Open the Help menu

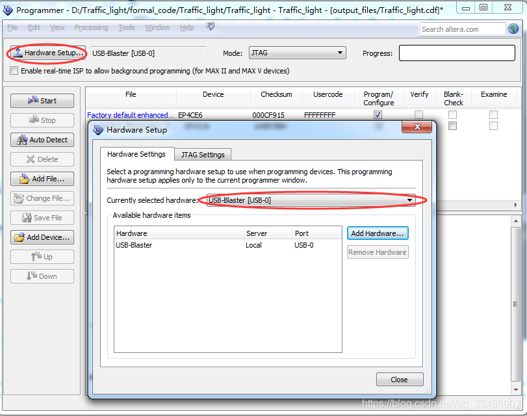[x=187, y=27]
